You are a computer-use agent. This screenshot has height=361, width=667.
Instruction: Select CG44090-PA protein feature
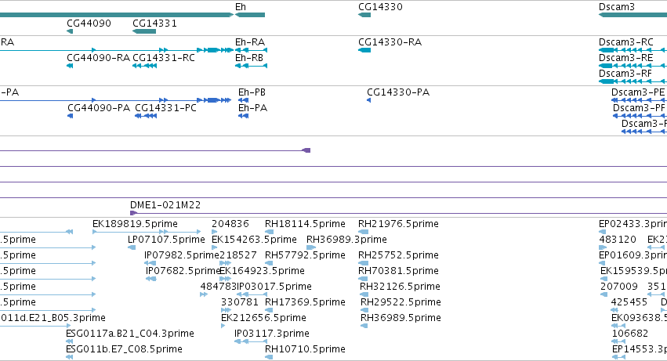(71, 116)
